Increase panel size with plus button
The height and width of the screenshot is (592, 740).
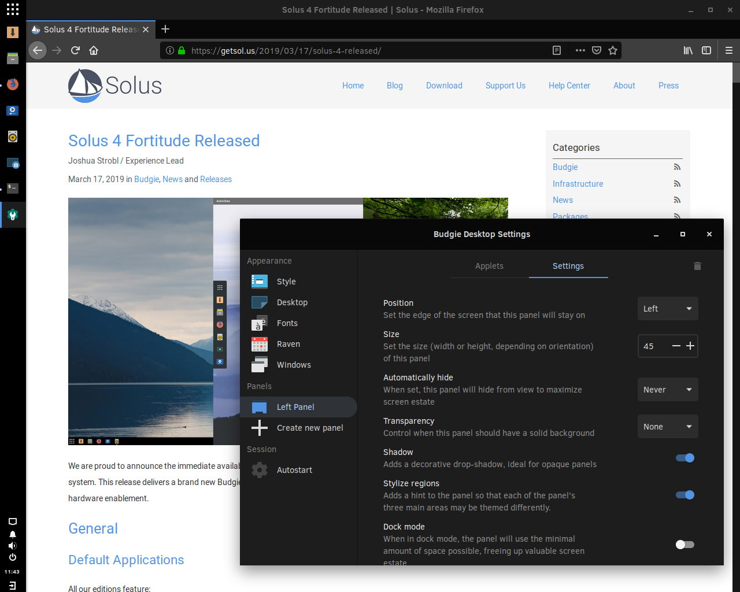(690, 346)
